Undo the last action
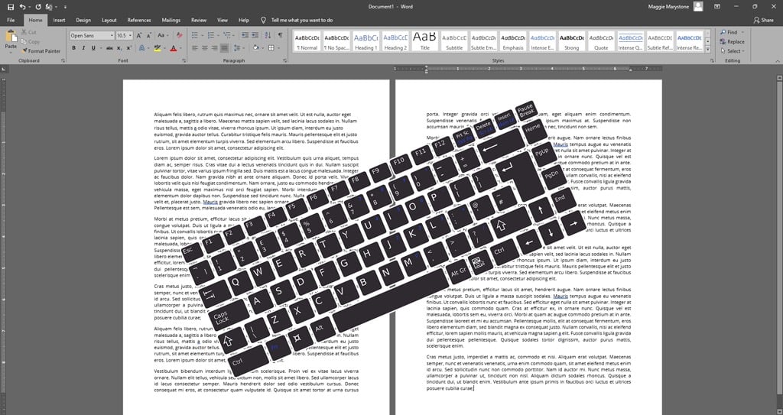The width and height of the screenshot is (783, 415). pos(22,7)
